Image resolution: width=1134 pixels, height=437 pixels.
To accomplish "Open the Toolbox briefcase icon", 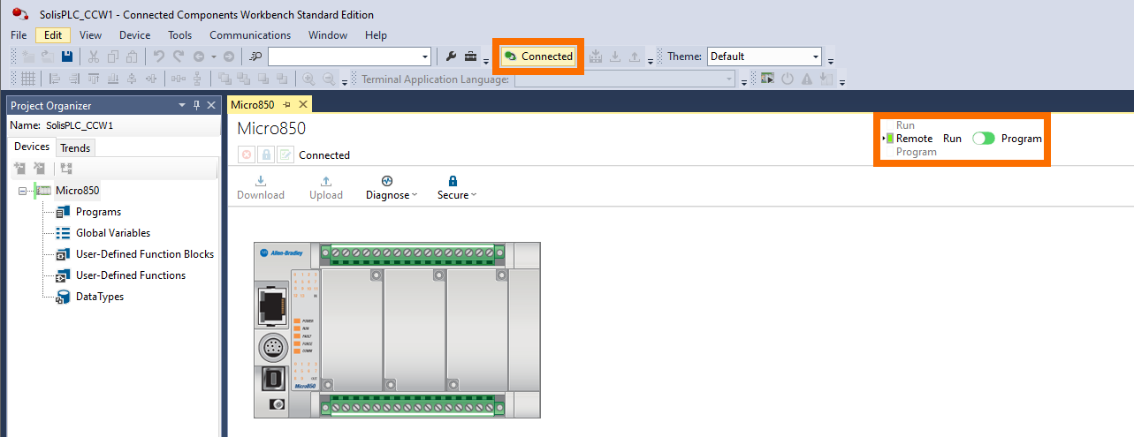I will pos(470,57).
